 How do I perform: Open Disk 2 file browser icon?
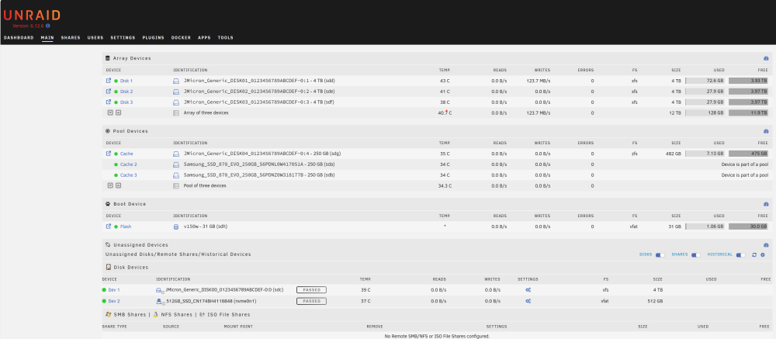[x=109, y=91]
